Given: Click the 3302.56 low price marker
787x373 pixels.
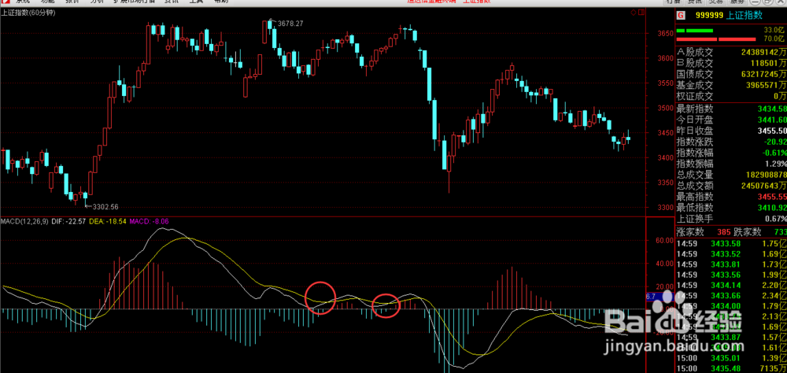Looking at the screenshot, I should (x=105, y=206).
